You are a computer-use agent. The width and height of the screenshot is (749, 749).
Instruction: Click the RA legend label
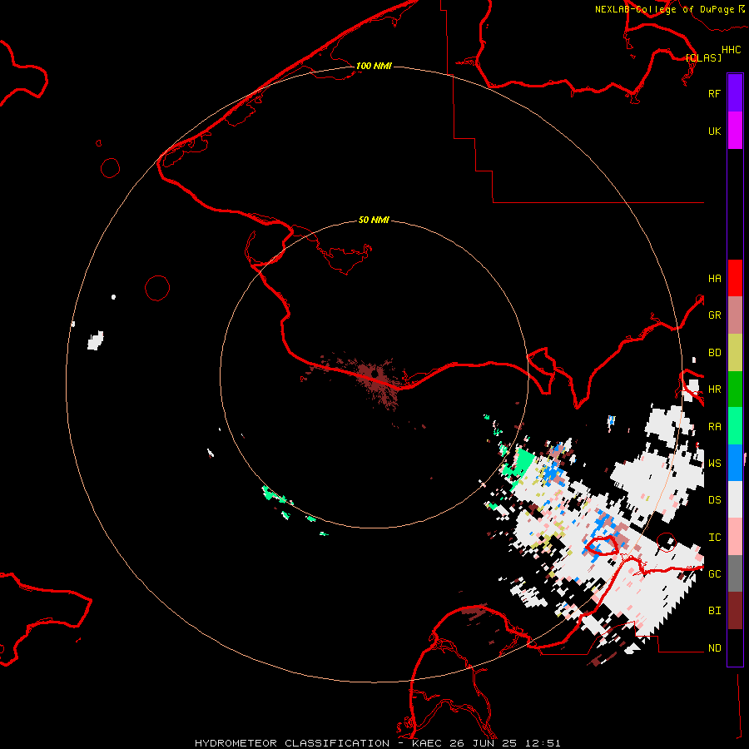[x=714, y=427]
